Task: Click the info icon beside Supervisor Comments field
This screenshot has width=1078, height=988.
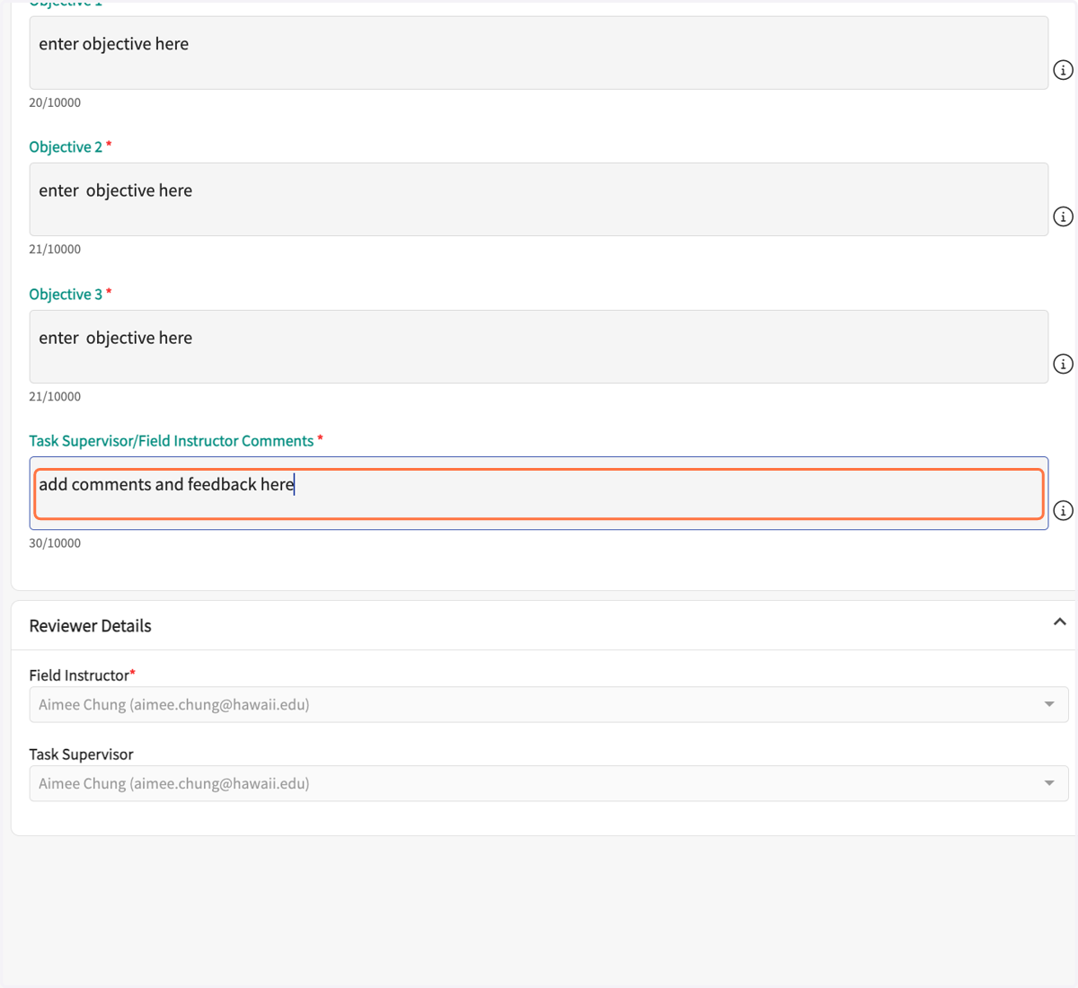Action: tap(1063, 511)
